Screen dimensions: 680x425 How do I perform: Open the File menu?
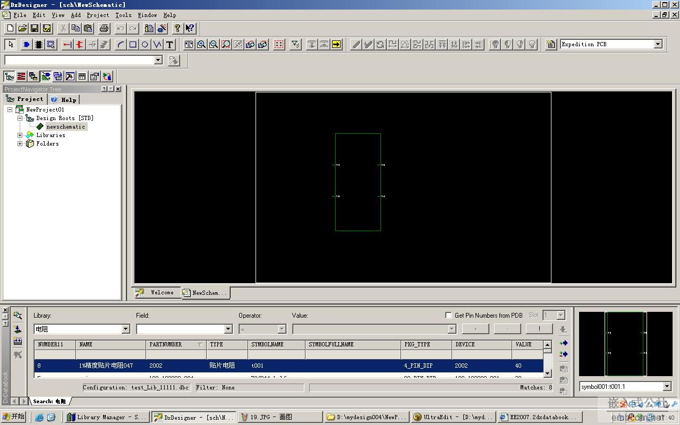click(x=20, y=15)
